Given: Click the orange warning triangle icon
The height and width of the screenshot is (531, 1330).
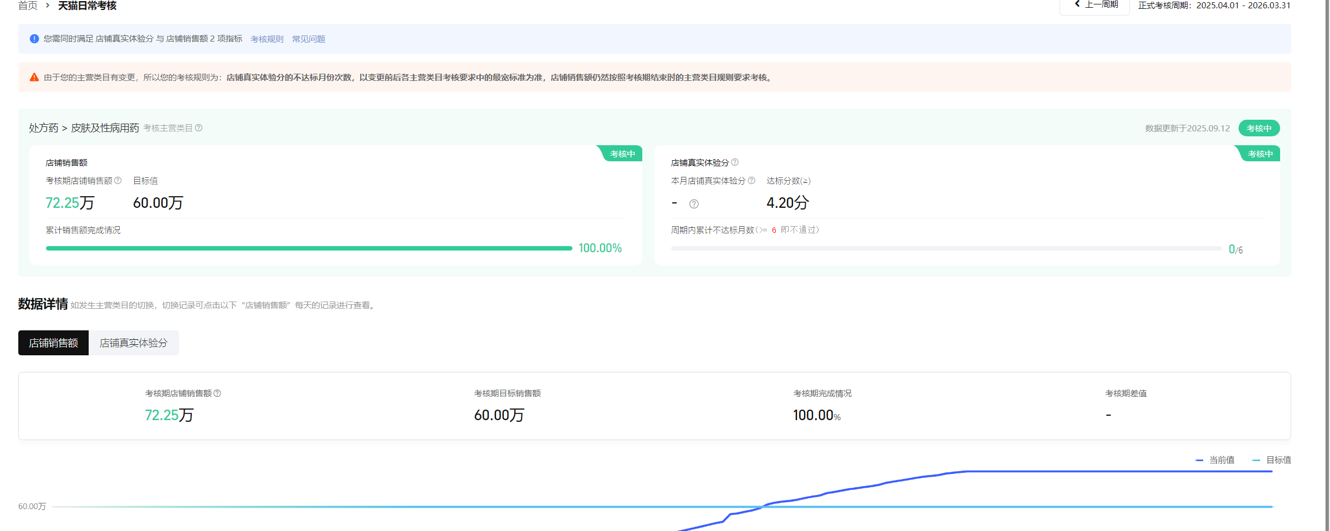Looking at the screenshot, I should click(34, 78).
